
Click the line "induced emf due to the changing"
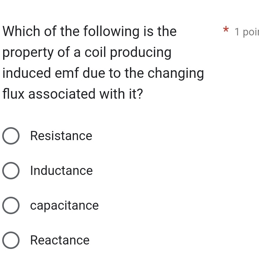103,73
